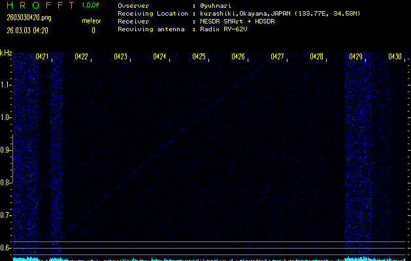Click the 0421 time marker

[42, 57]
